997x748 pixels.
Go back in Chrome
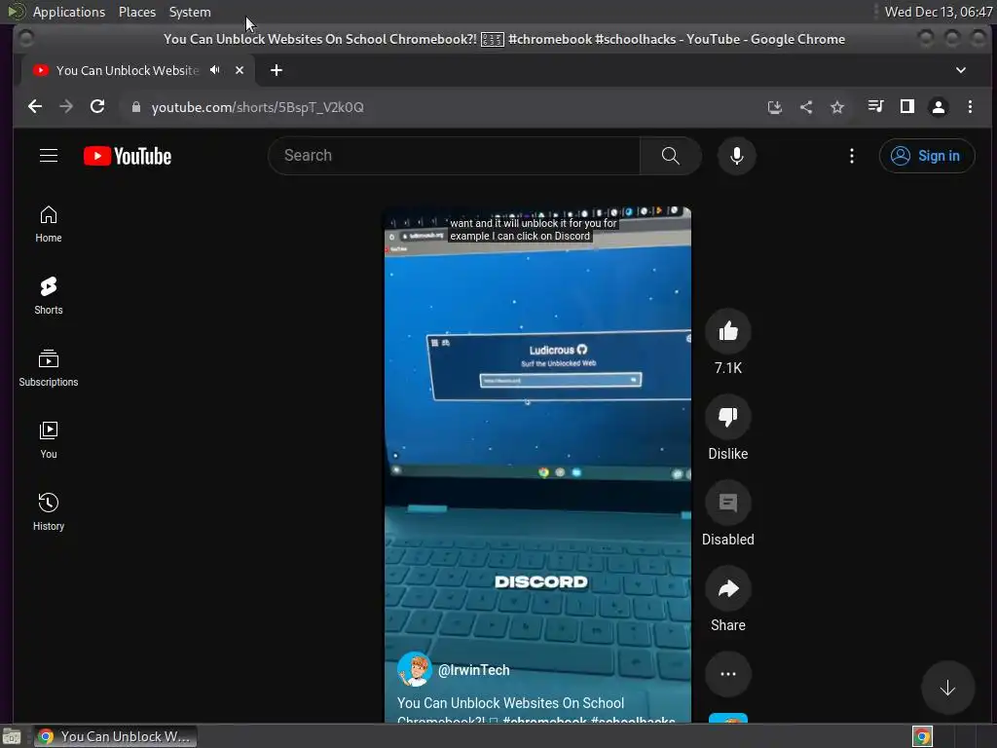35,107
